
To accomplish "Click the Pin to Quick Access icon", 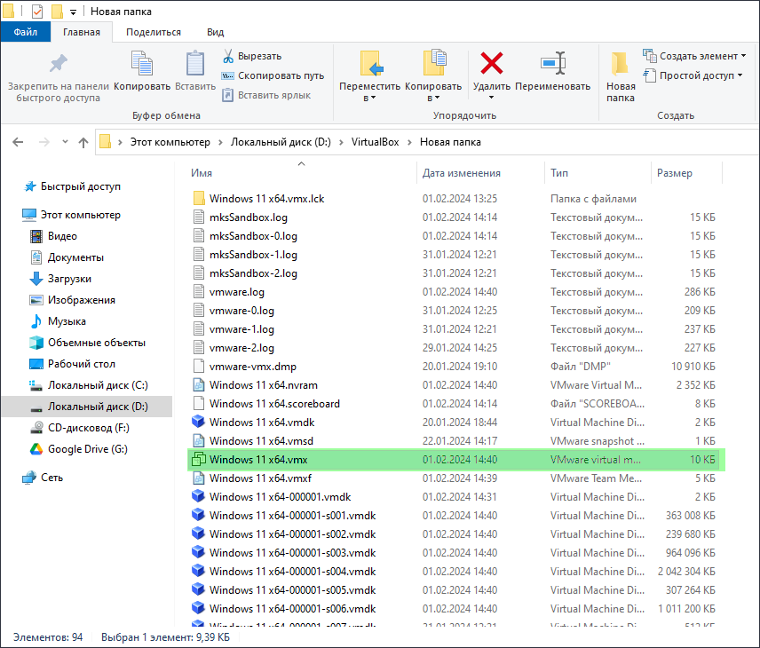I will coord(59,64).
